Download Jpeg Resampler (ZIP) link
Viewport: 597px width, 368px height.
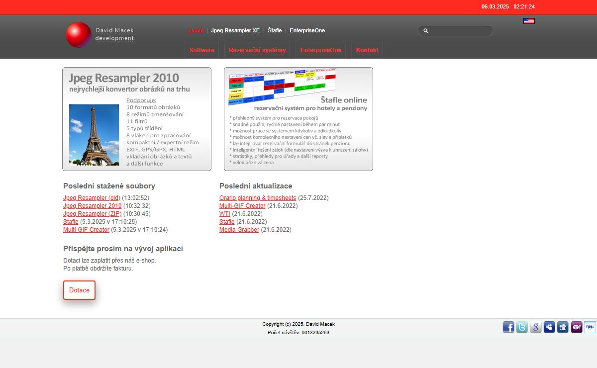[x=93, y=214]
